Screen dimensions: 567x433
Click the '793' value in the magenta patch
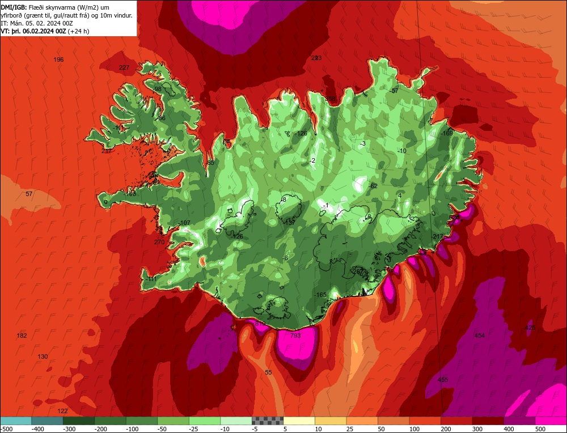(x=296, y=336)
